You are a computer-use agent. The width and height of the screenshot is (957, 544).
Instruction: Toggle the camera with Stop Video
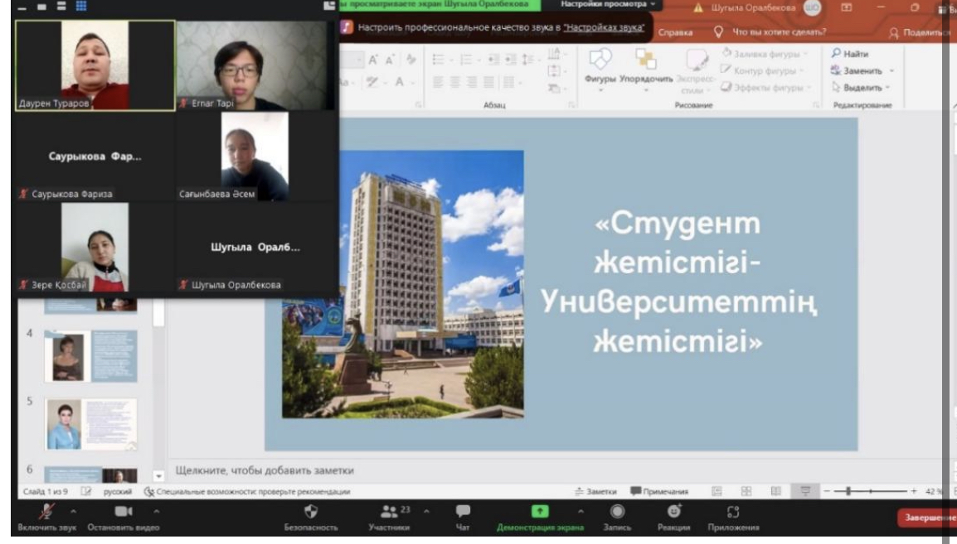(124, 513)
